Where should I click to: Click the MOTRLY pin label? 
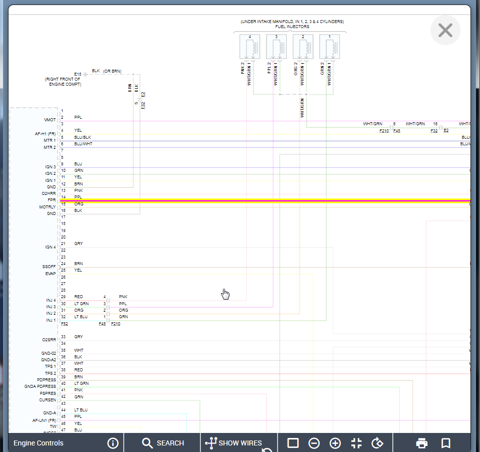(48, 207)
